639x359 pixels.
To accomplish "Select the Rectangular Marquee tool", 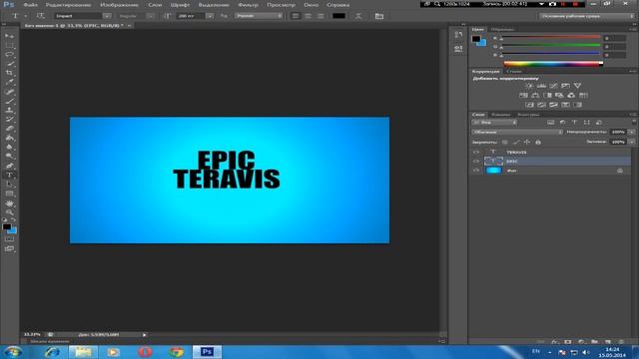I will [x=9, y=45].
